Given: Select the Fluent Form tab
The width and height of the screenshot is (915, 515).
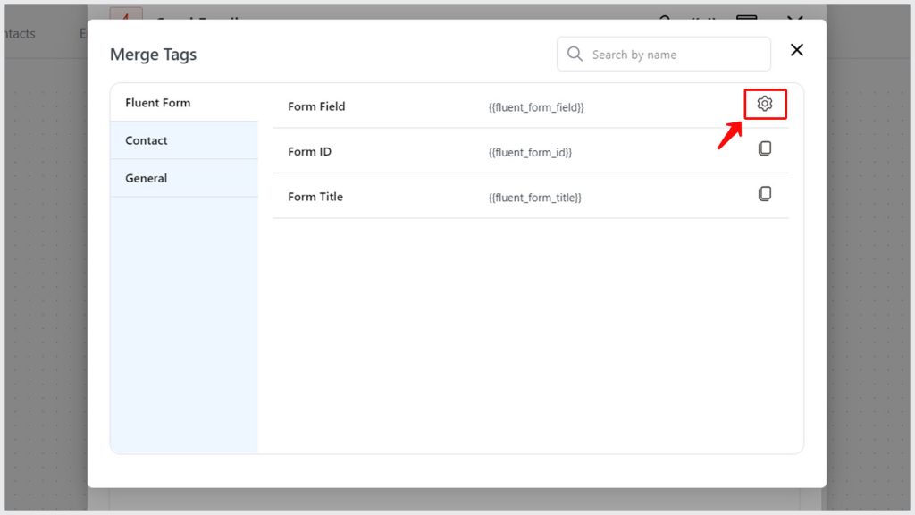Looking at the screenshot, I should tap(184, 103).
